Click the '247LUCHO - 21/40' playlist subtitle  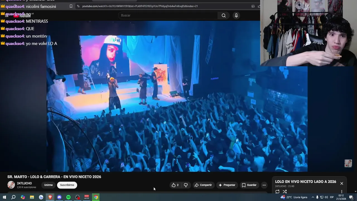click(x=284, y=186)
